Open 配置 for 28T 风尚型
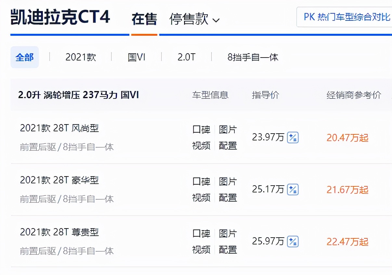This screenshot has height=275, width=392. coord(228,145)
